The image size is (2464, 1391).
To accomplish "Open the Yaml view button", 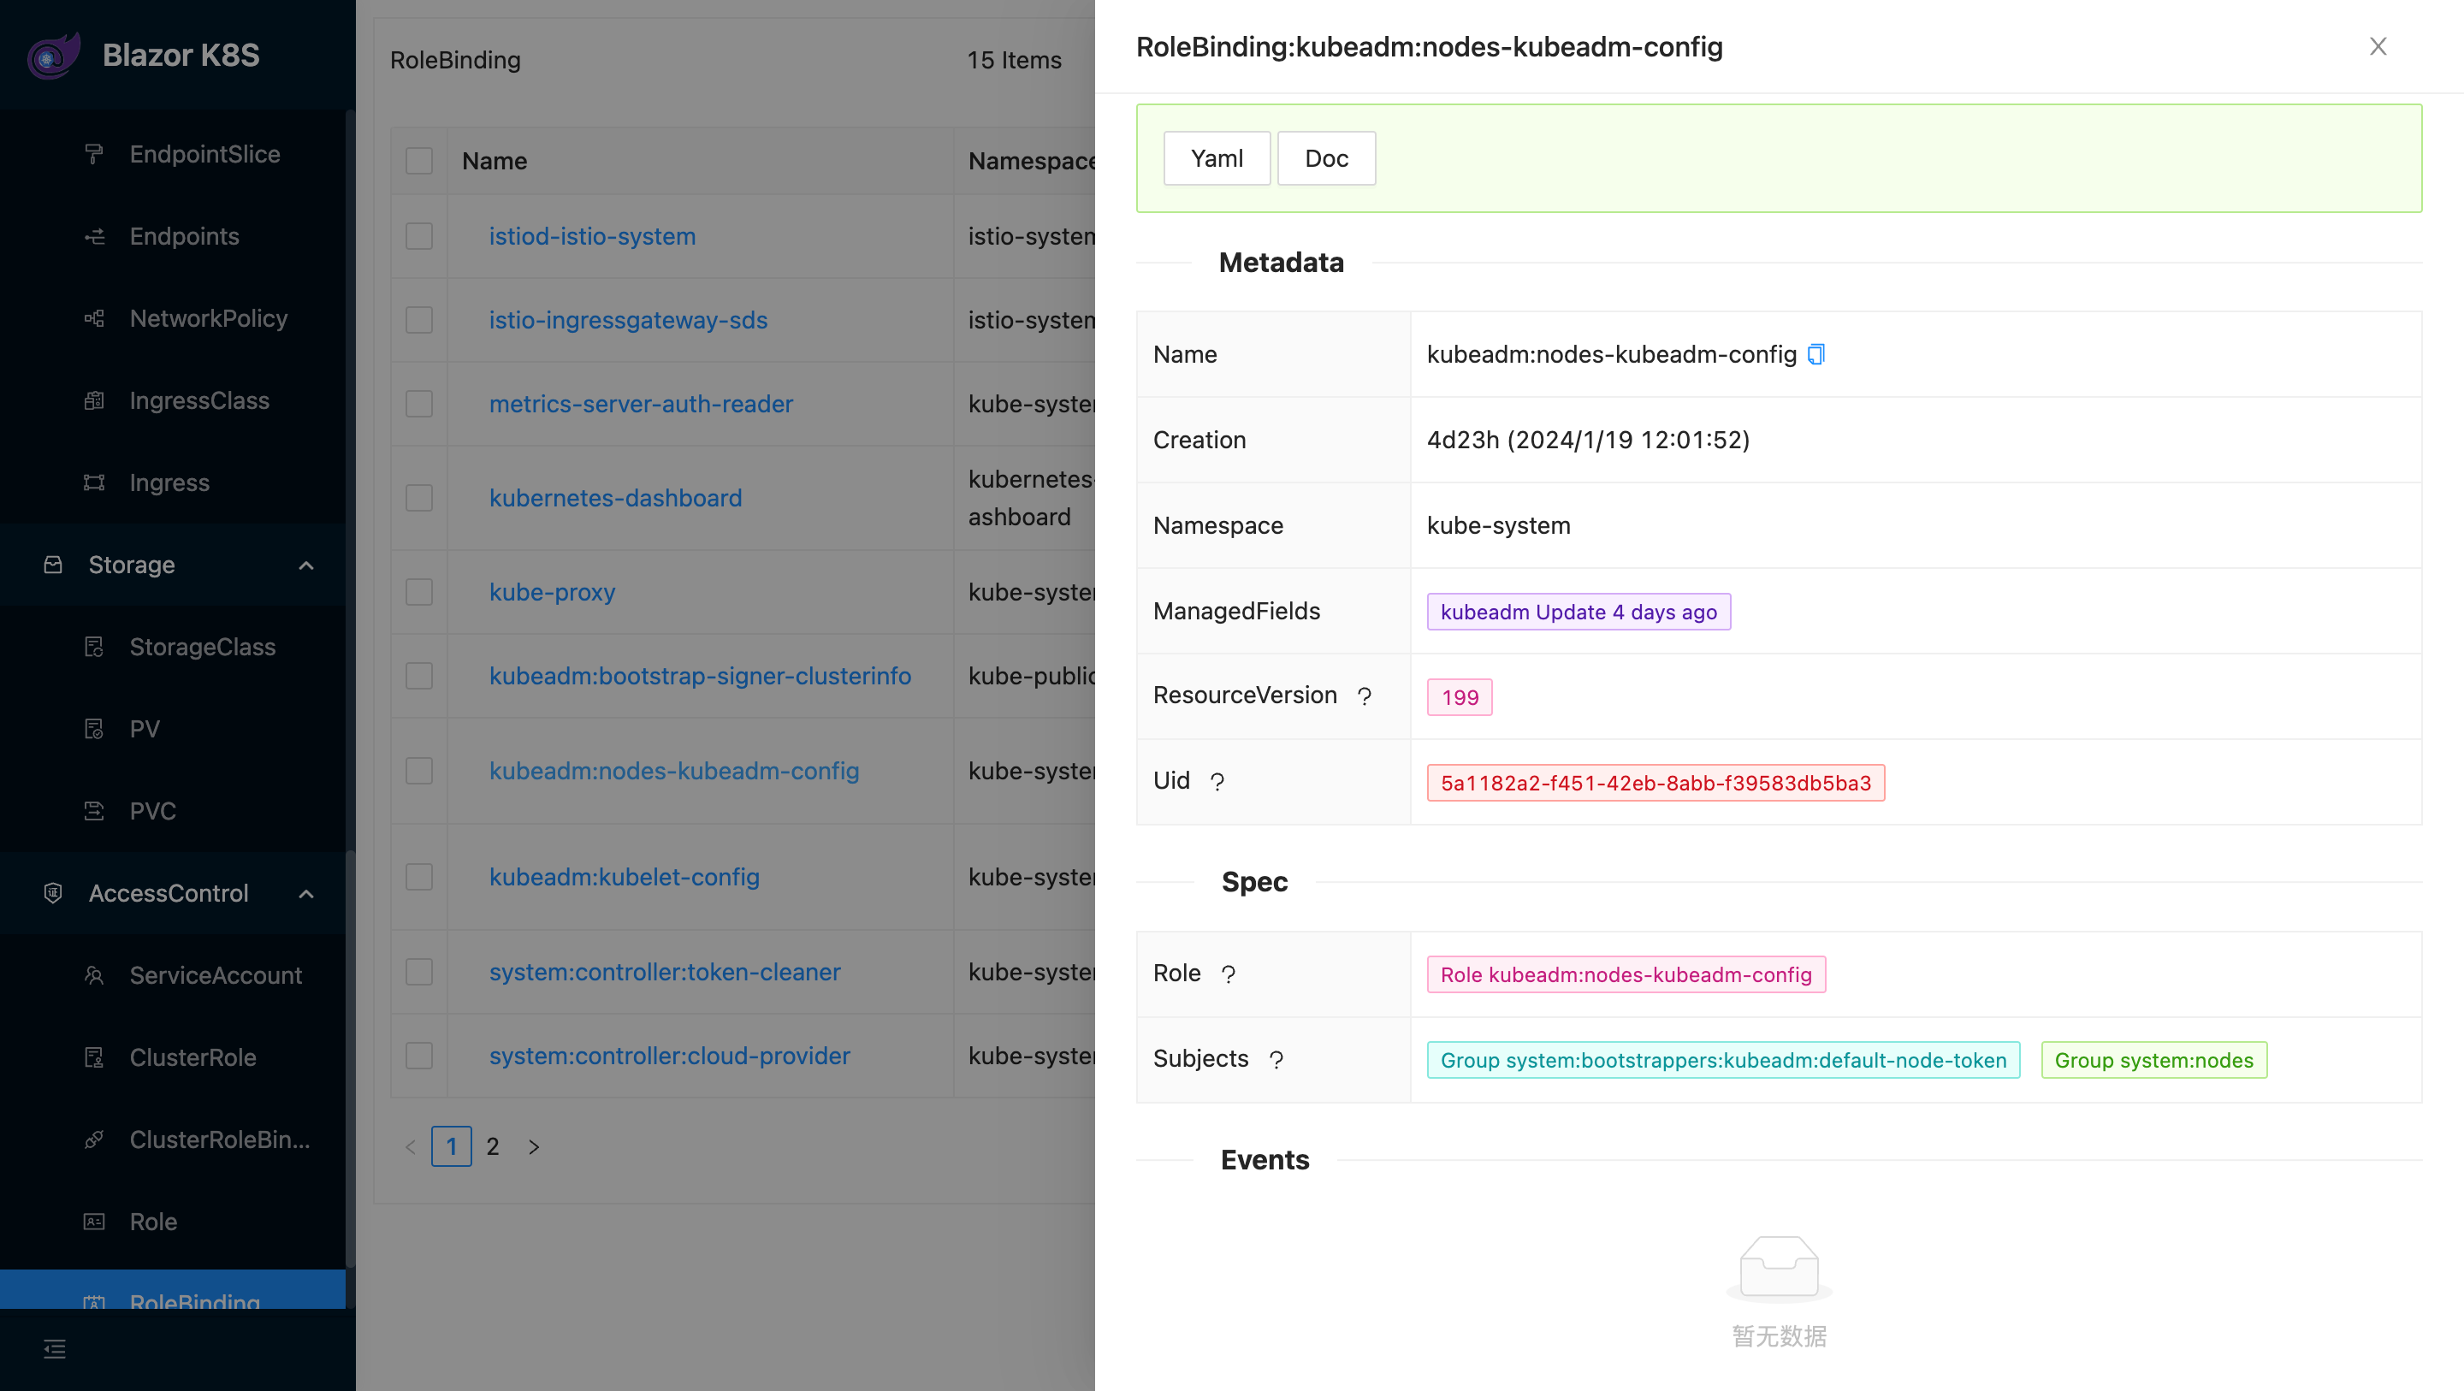I will coord(1217,158).
